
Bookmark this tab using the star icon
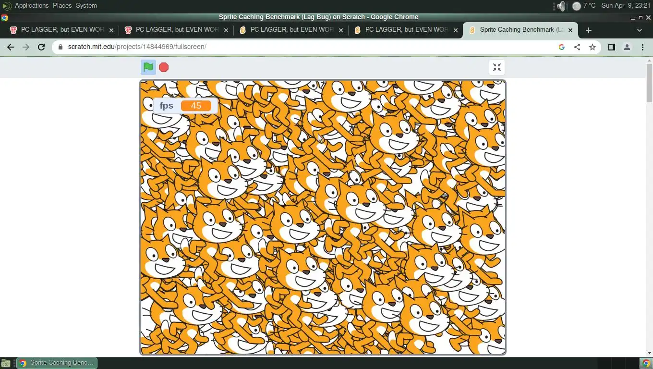click(593, 47)
